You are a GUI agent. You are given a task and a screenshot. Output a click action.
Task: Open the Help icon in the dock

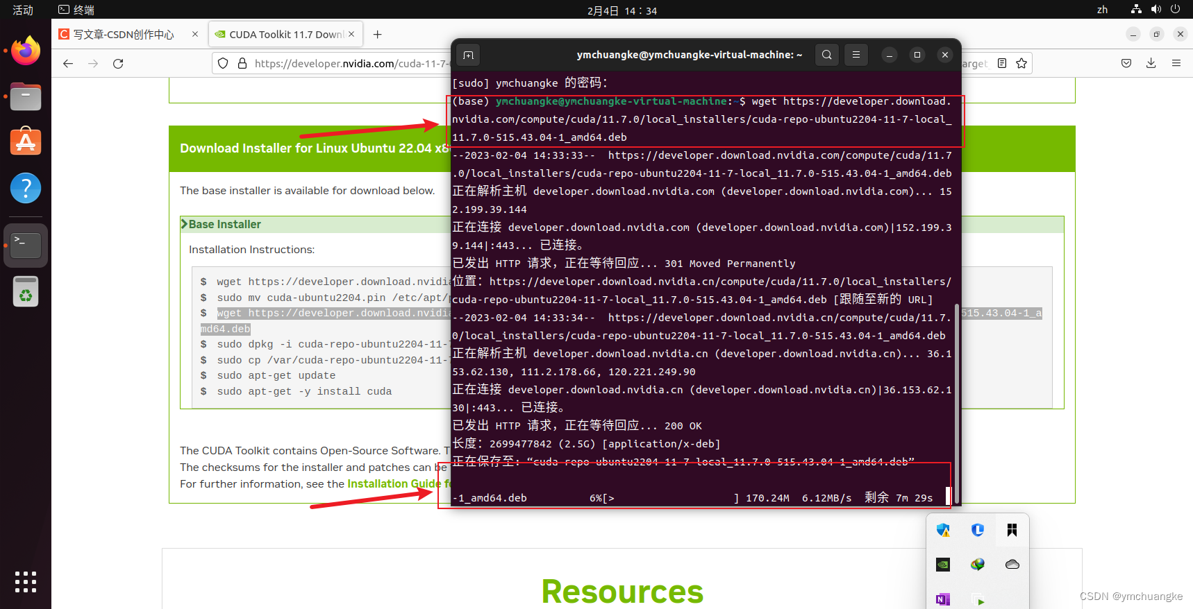(26, 188)
